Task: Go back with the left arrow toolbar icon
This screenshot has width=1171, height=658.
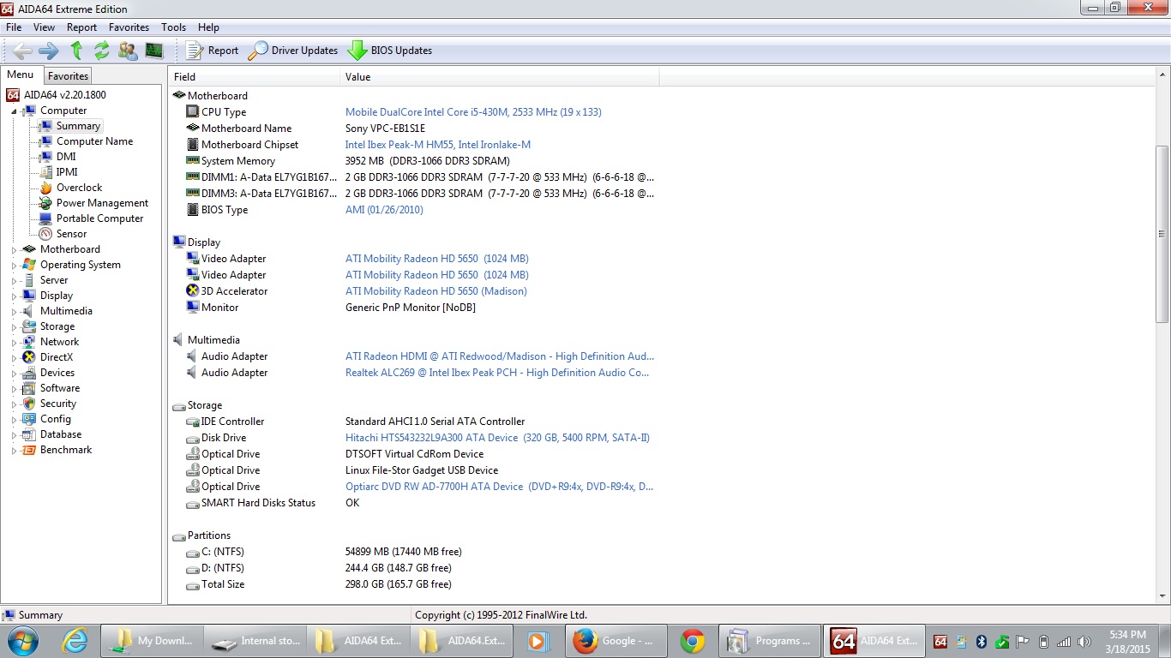Action: coord(23,51)
